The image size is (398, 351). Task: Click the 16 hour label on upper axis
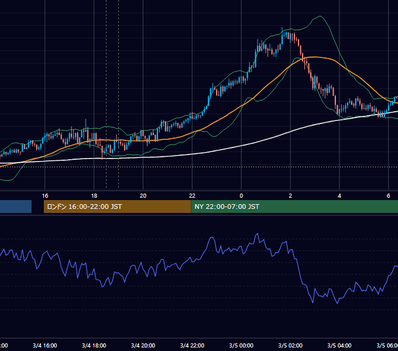[x=45, y=196]
